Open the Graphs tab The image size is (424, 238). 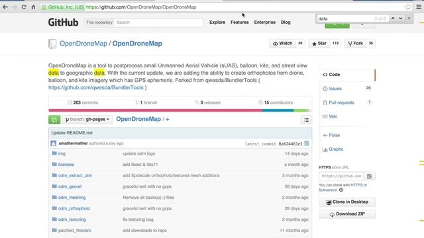[336, 149]
